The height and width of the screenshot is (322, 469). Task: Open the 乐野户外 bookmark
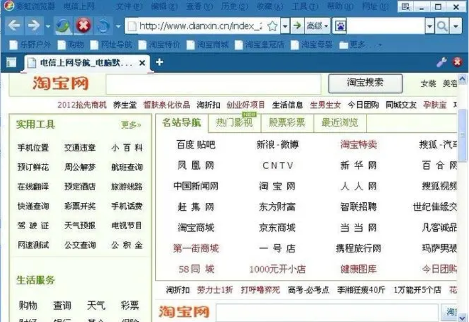tap(30, 45)
